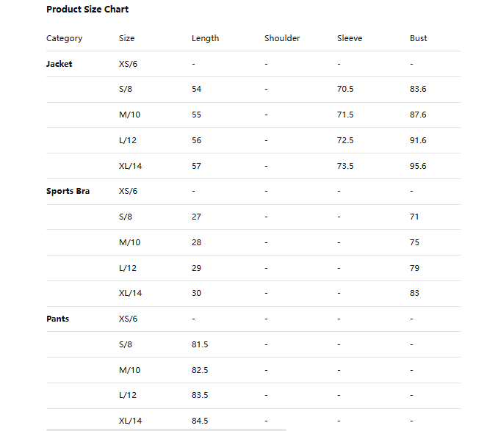Click Jacket bust value 83.6
Viewport: 498px width, 431px height.
[418, 89]
